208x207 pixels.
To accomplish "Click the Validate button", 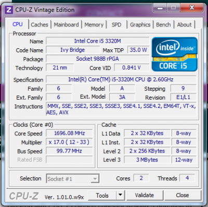I will tap(145, 195).
